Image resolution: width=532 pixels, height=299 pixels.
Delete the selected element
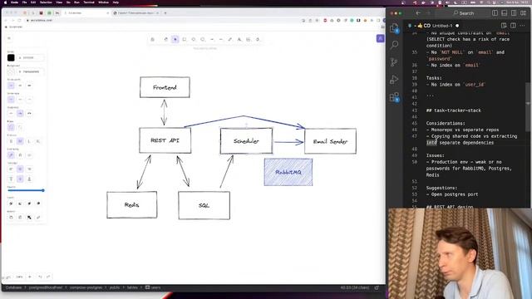coord(20,218)
